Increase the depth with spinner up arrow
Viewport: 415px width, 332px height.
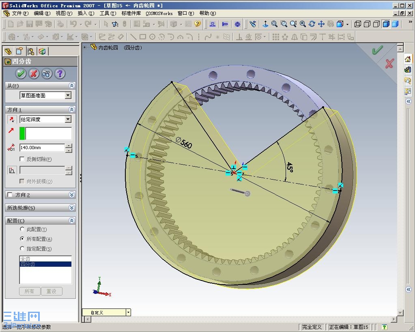69,146
